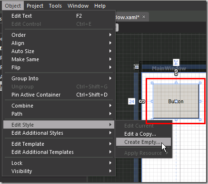This screenshot has width=208, height=184.
Task: Expand the Flip submenu
Action: 59,67
